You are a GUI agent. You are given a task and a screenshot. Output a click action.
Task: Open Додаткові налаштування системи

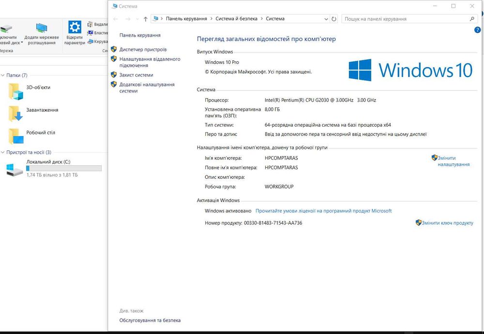coord(147,87)
